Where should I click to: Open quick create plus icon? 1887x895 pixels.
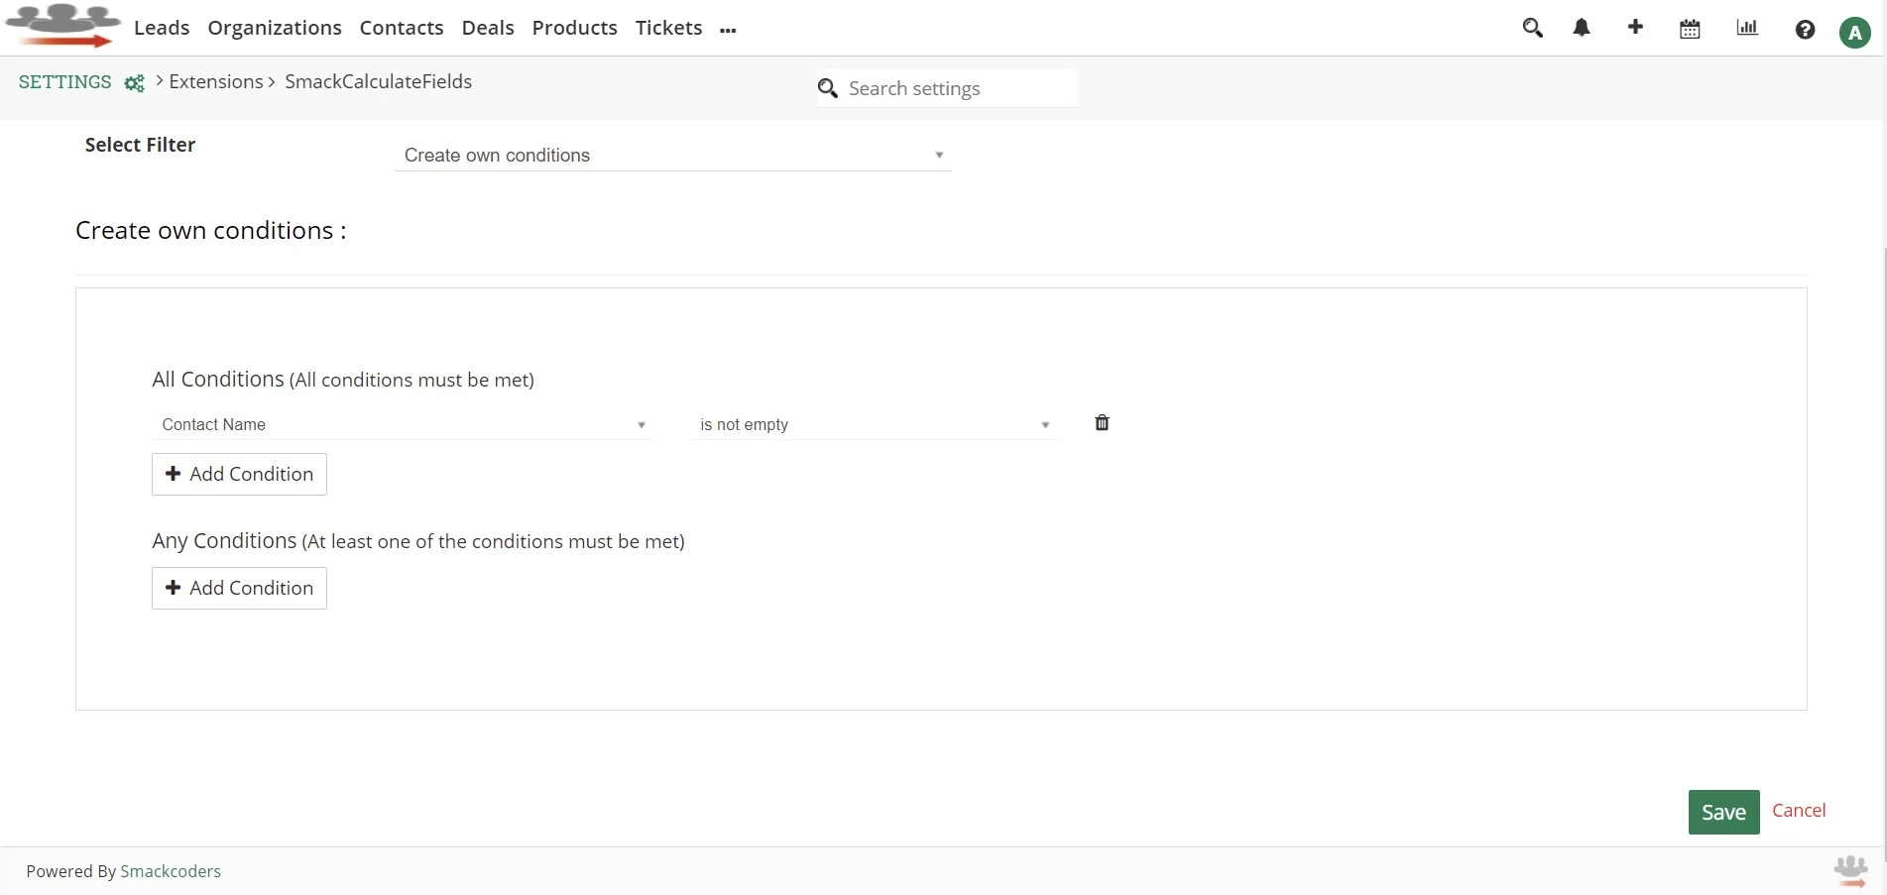coord(1635,28)
